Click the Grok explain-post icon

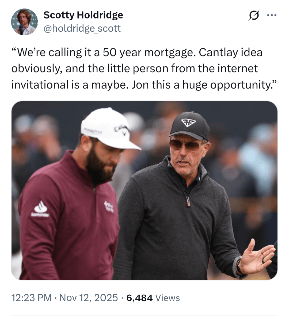253,15
